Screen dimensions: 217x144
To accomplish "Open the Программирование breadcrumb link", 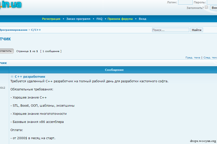I will [x=13, y=30].
